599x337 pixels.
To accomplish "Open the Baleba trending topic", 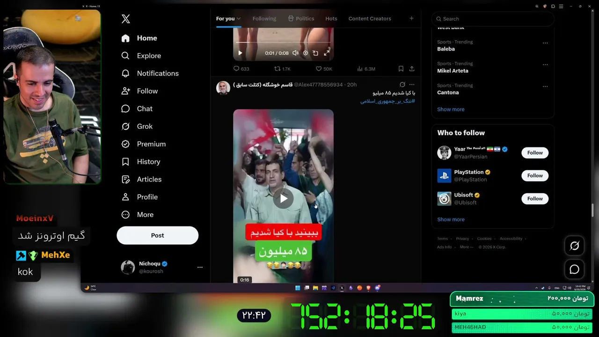I will pyautogui.click(x=446, y=49).
